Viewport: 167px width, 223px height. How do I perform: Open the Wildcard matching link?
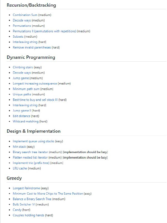(x=26, y=122)
